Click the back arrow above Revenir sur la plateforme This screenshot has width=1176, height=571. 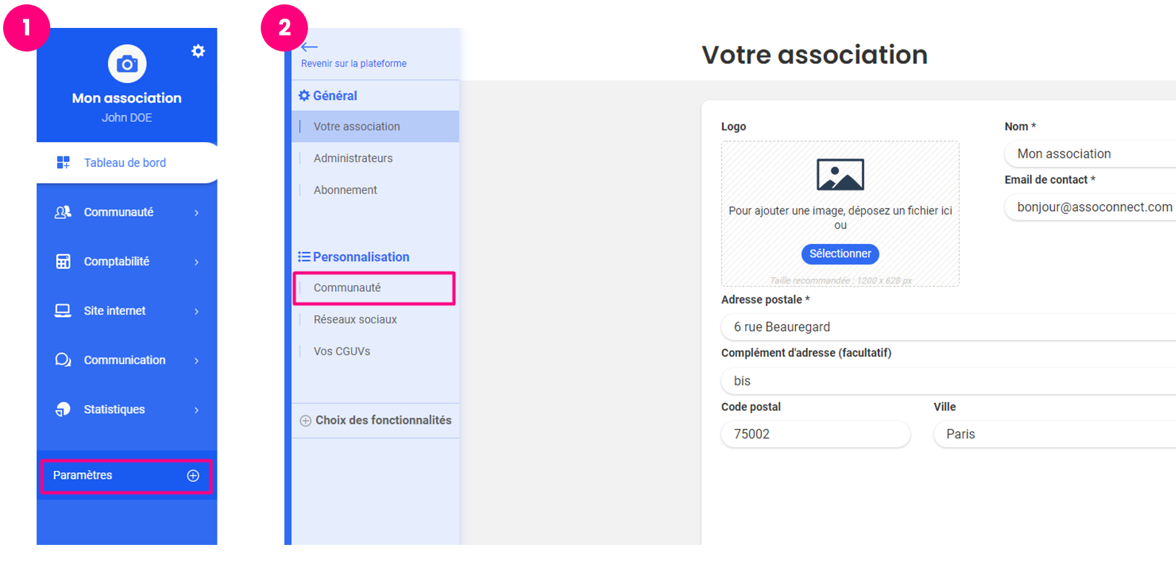click(309, 47)
